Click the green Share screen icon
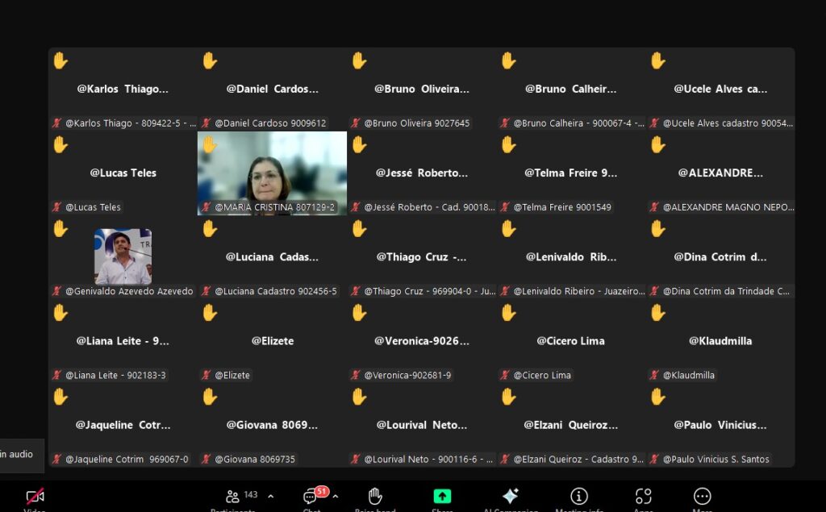The width and height of the screenshot is (826, 512). (442, 496)
